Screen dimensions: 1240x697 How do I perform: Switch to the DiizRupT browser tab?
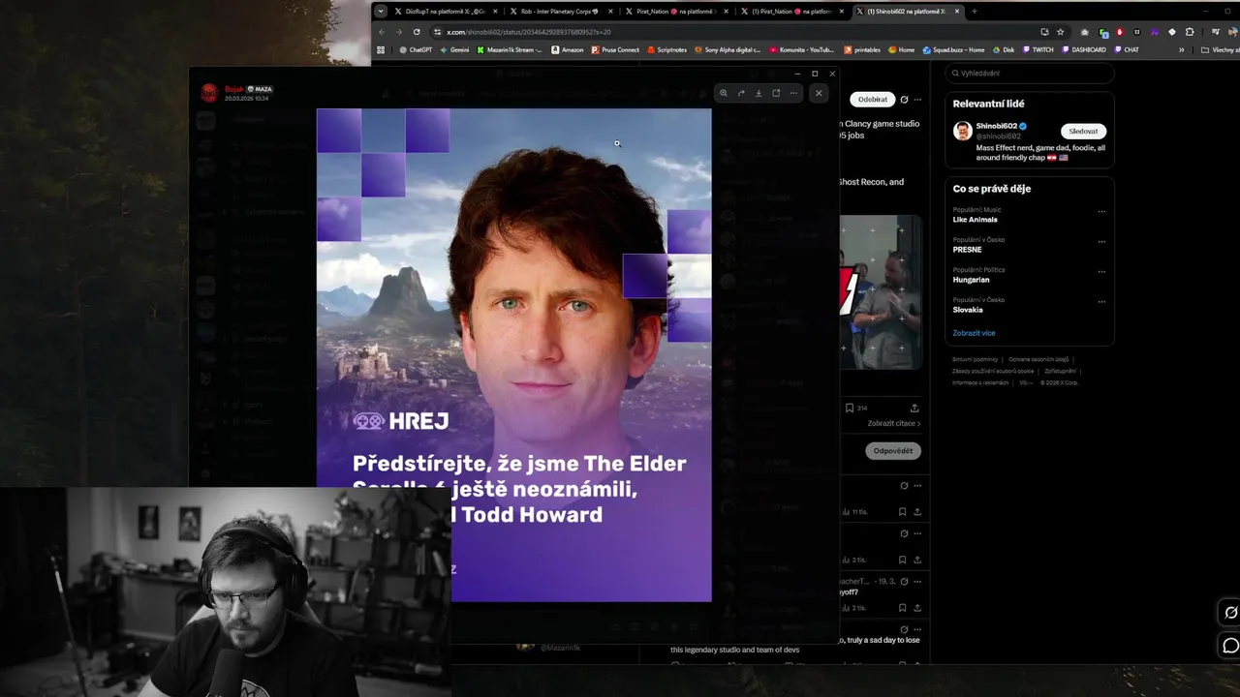(x=444, y=11)
